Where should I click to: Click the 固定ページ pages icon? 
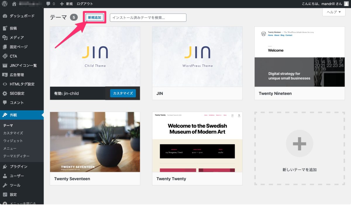pyautogui.click(x=5, y=47)
